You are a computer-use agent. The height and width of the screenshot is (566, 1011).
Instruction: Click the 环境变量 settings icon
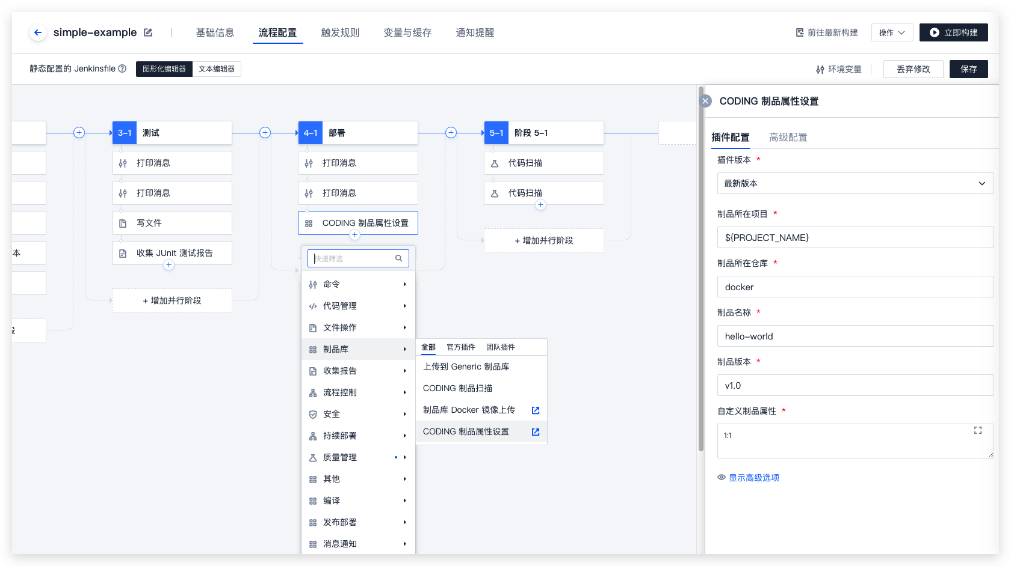(820, 70)
